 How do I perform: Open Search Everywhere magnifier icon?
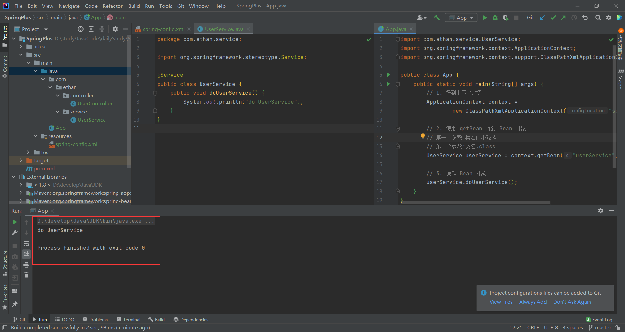tap(598, 18)
